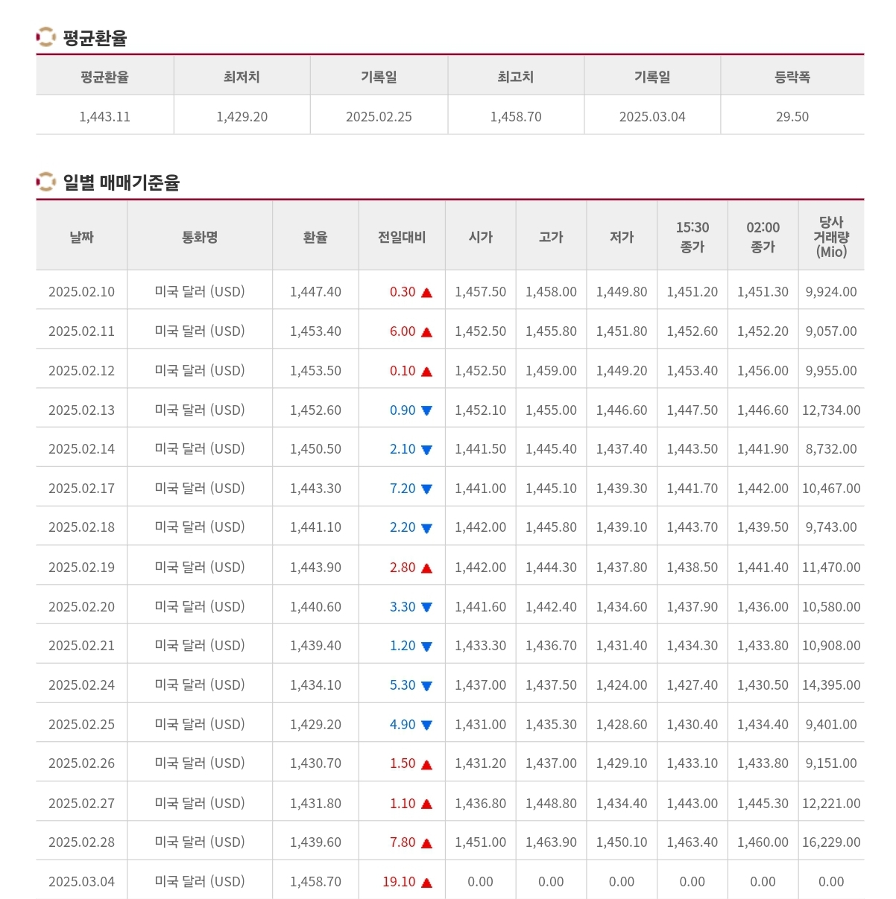Click the red up arrow in the 2025.02.28 row
The image size is (896, 899).
(x=426, y=843)
